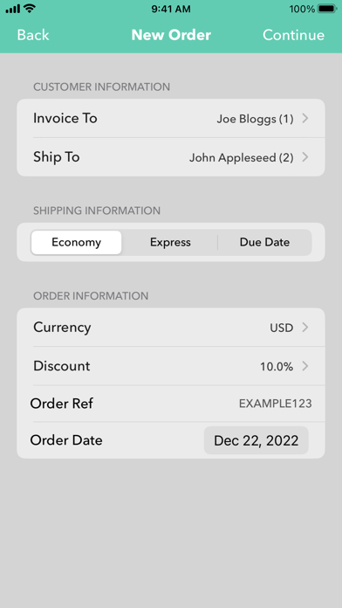Go Back from New Order

click(33, 35)
